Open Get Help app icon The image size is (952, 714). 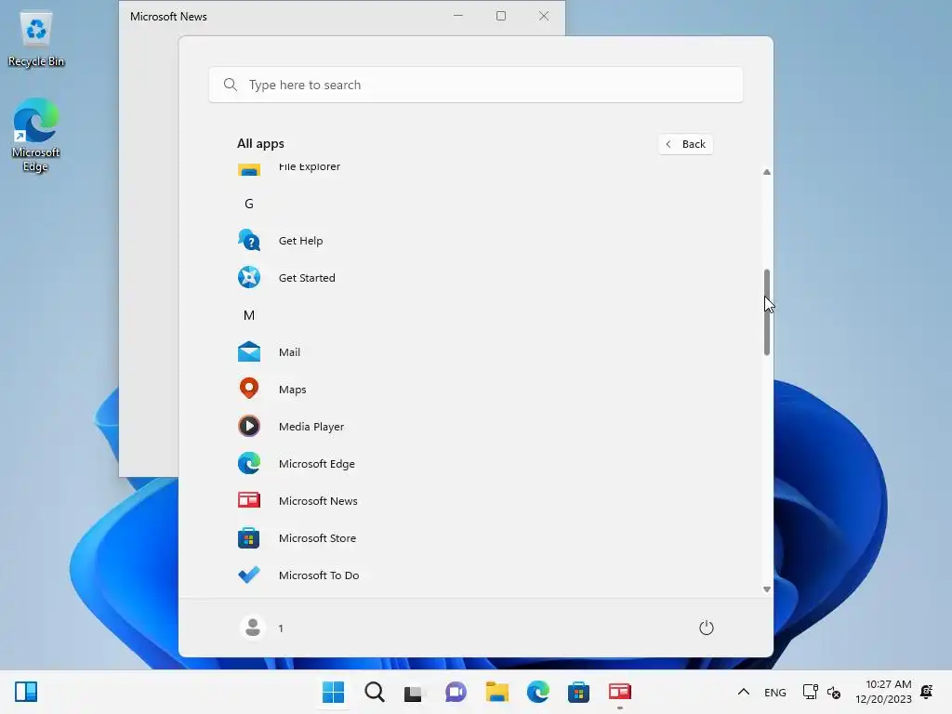[x=249, y=241]
